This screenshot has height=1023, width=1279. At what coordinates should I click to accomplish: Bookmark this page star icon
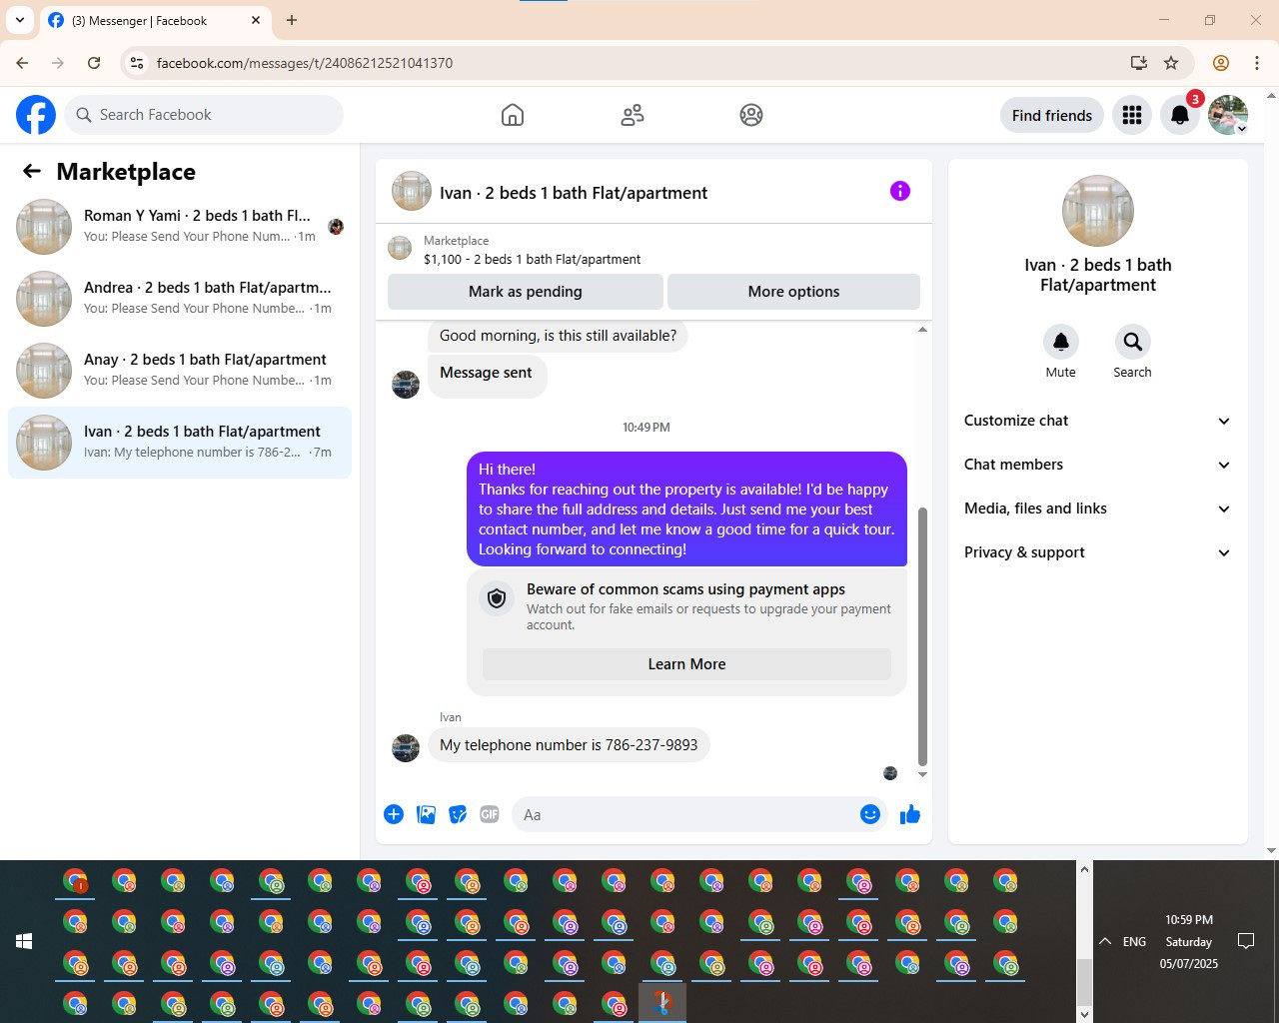tap(1171, 63)
